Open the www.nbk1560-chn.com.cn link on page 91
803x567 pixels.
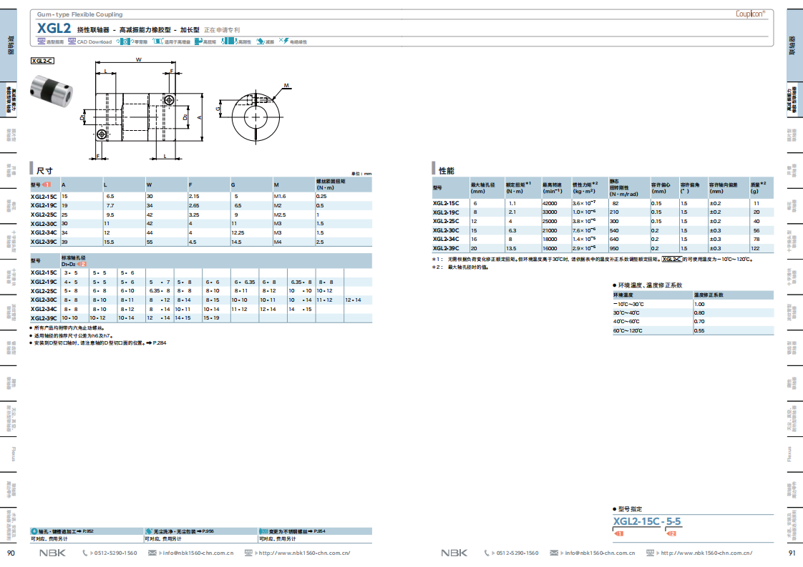706,553
